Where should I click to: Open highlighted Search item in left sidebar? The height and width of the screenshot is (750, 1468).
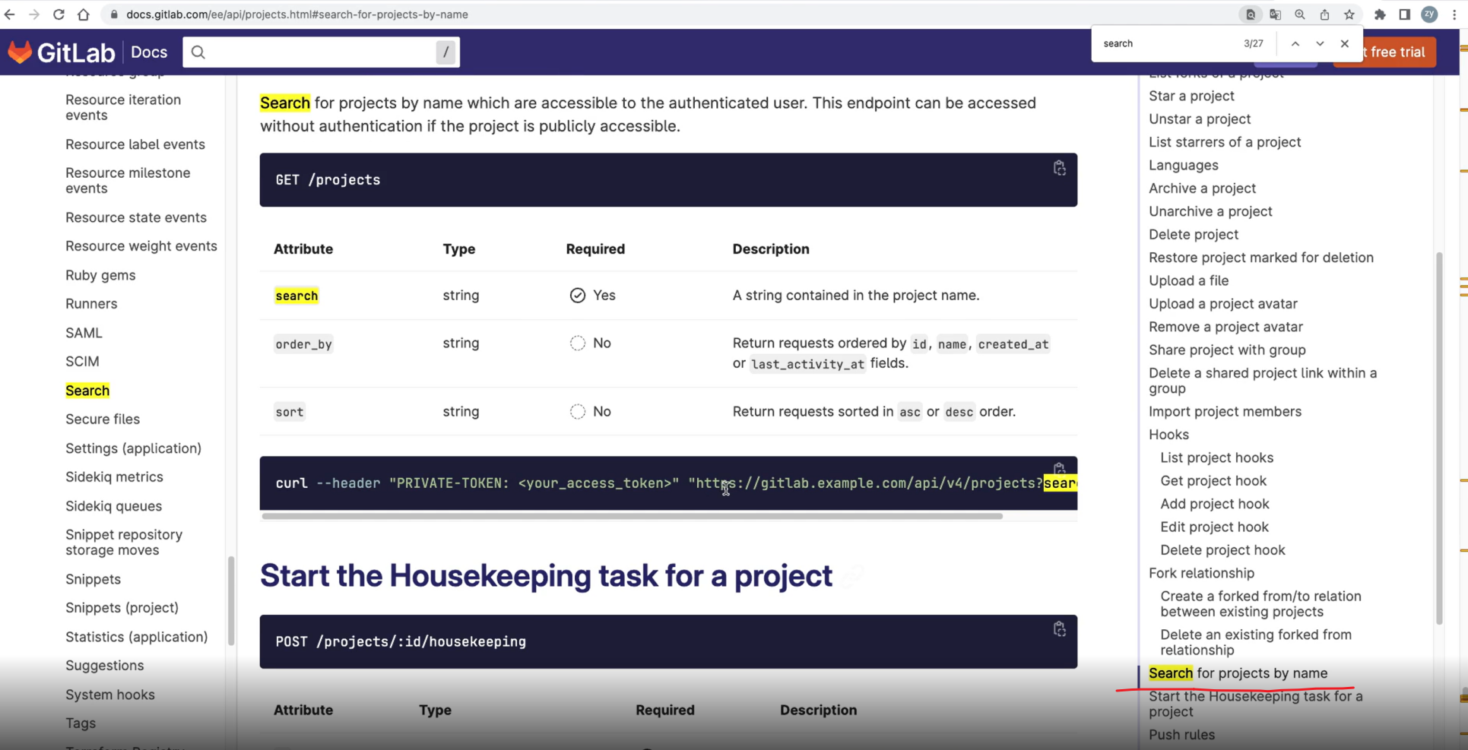pos(87,391)
